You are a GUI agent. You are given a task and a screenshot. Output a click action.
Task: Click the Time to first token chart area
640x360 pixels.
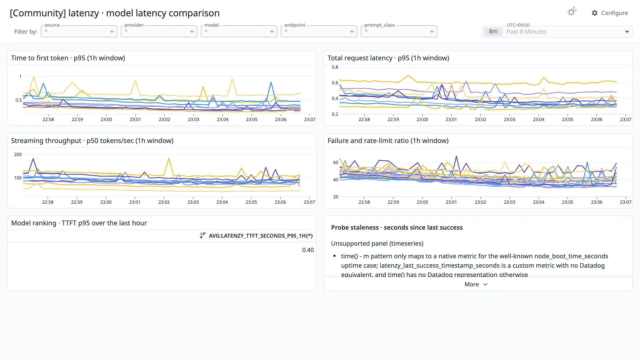click(162, 95)
